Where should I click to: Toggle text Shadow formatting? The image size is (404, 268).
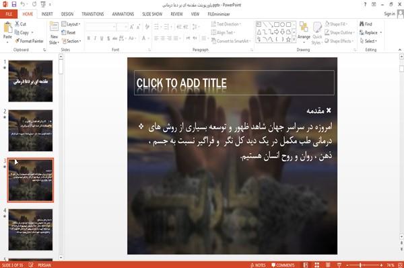tap(108, 38)
